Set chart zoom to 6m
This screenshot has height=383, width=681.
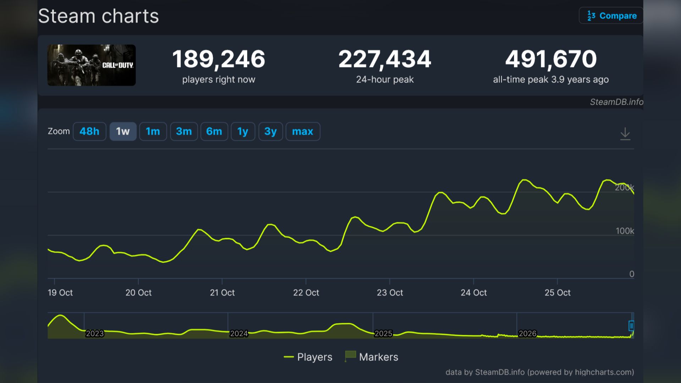[x=214, y=132]
